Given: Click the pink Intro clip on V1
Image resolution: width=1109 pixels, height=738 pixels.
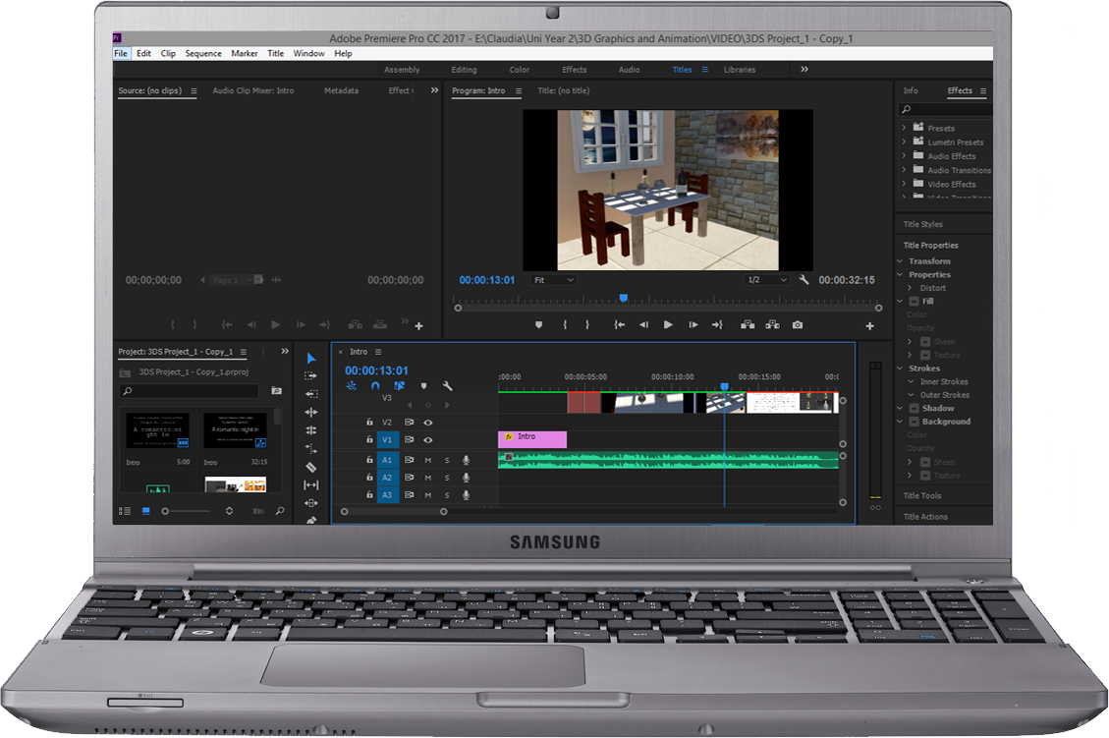Looking at the screenshot, I should pyautogui.click(x=532, y=439).
